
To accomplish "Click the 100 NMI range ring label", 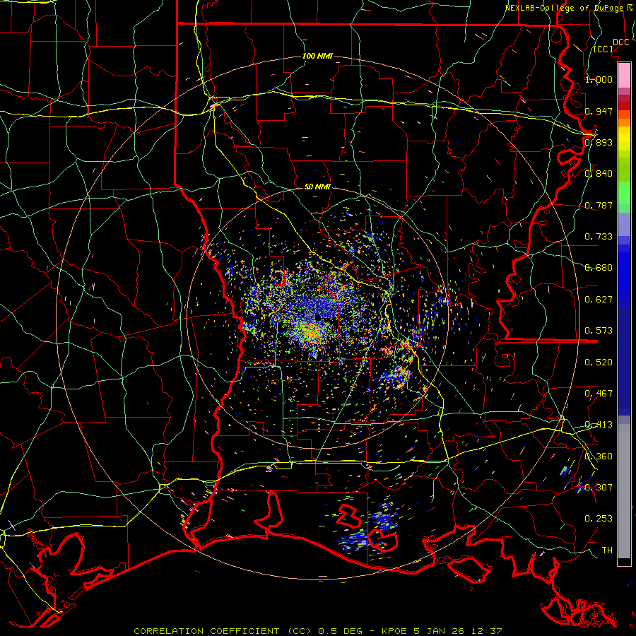I will click(x=317, y=56).
